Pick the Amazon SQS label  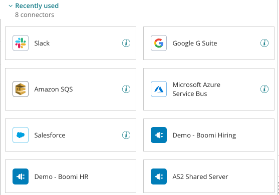pyautogui.click(x=54, y=89)
